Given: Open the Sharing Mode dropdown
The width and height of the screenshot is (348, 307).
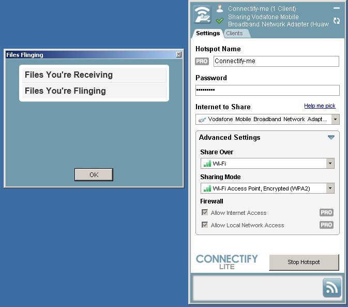Looking at the screenshot, I should 330,188.
